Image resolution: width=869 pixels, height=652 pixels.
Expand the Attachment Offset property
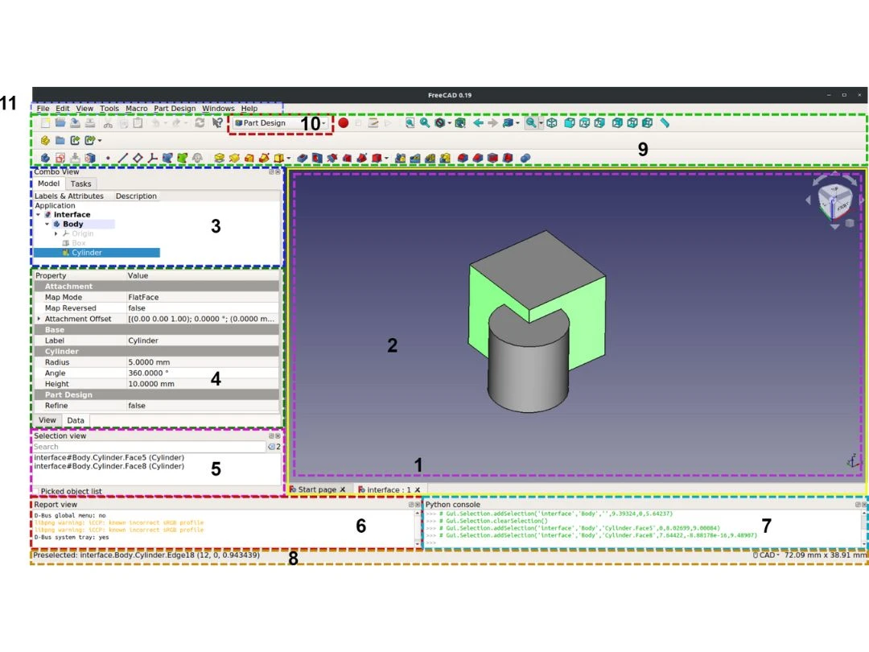click(37, 318)
